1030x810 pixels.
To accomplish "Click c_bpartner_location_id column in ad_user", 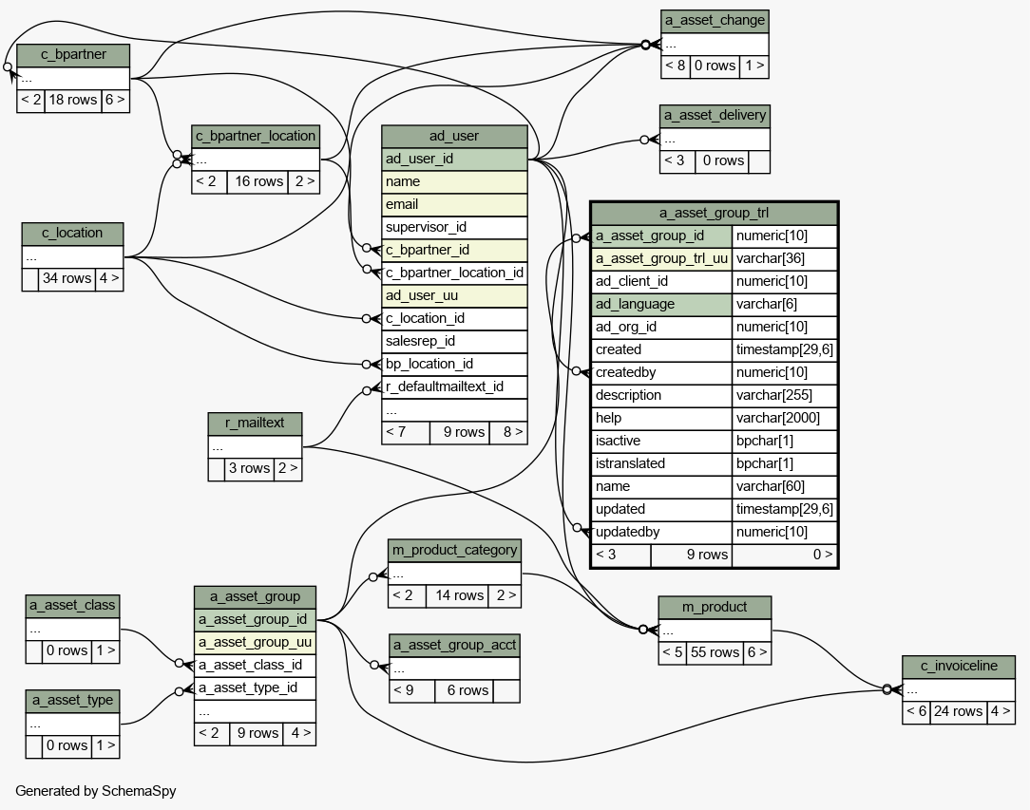I will point(454,273).
